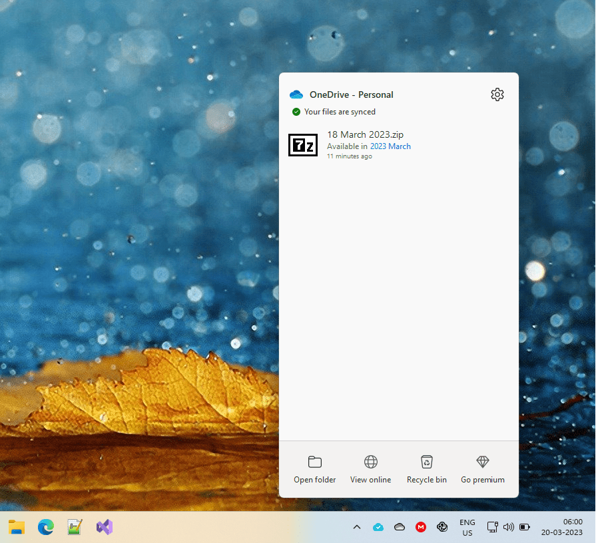The width and height of the screenshot is (596, 543).
Task: Click the View online button
Action: (x=371, y=469)
